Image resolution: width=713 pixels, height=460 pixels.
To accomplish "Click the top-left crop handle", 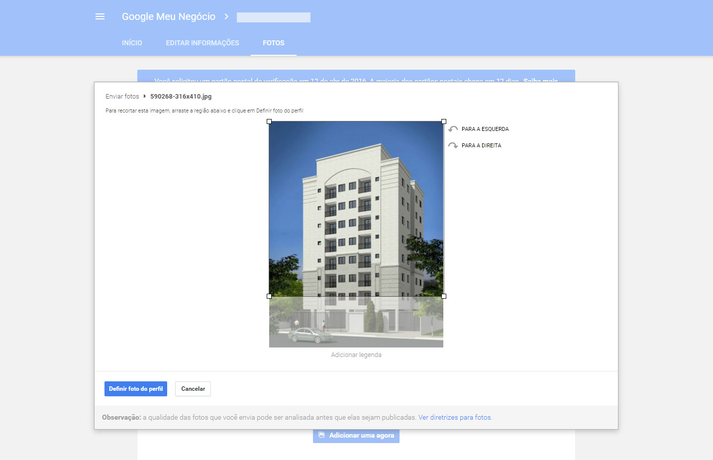I will (269, 121).
